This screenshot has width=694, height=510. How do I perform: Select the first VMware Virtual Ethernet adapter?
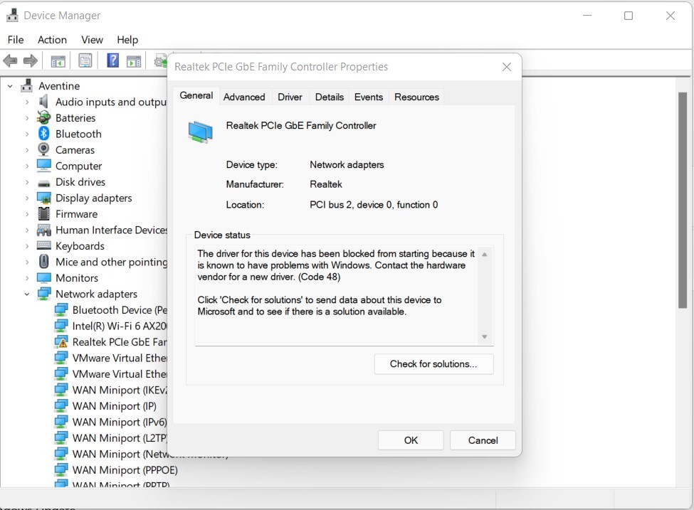[120, 358]
